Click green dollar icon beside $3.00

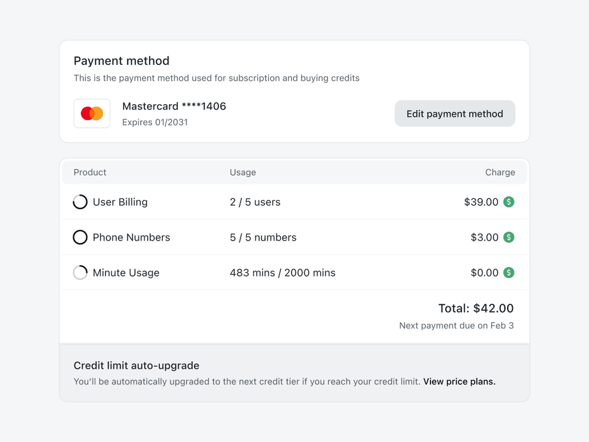(x=509, y=237)
